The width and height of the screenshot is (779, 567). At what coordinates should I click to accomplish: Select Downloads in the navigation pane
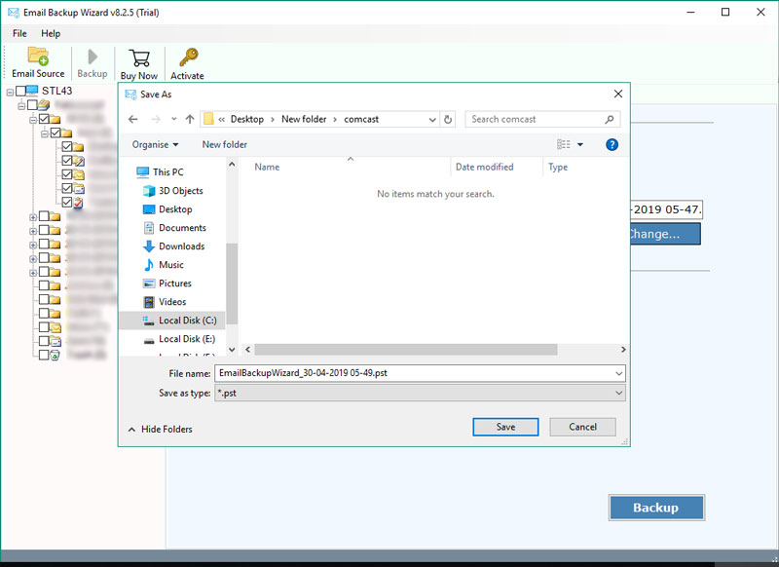(x=181, y=246)
